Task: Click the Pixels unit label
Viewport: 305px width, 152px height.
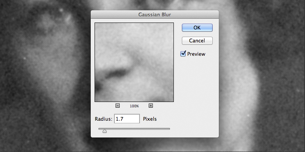Action: [150, 119]
